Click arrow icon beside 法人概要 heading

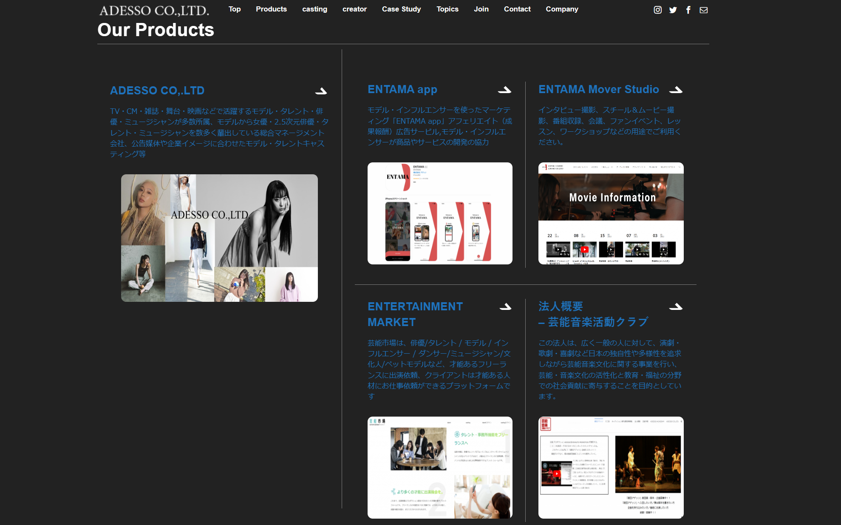[x=675, y=306]
